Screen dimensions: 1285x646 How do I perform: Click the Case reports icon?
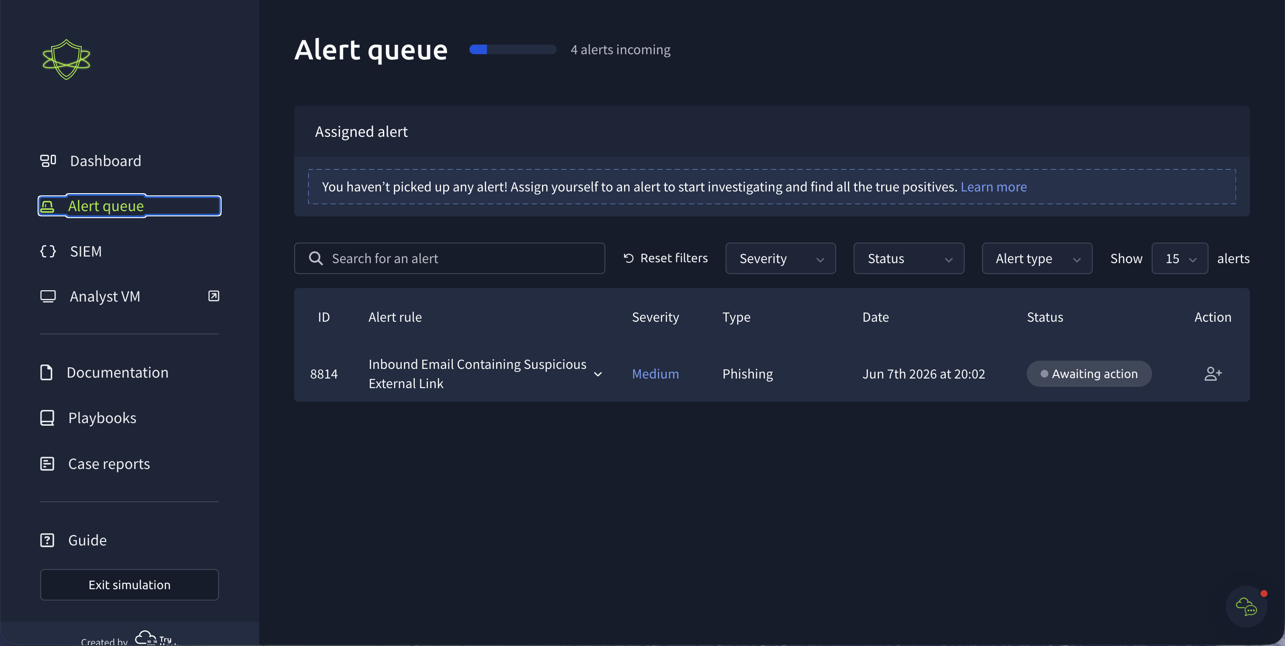pos(47,464)
